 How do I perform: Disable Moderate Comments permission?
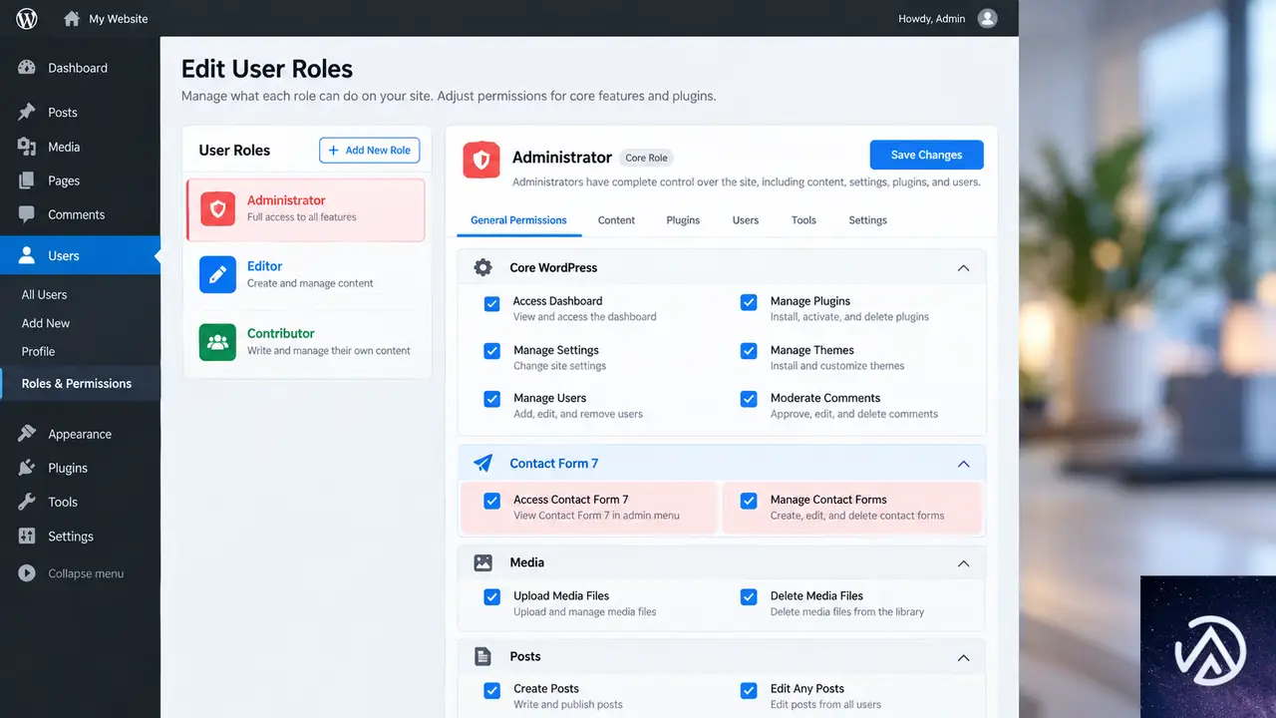pos(749,399)
